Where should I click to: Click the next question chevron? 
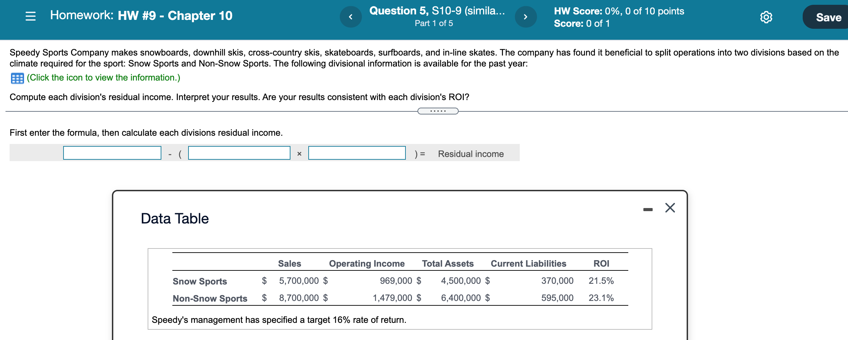pyautogui.click(x=526, y=16)
